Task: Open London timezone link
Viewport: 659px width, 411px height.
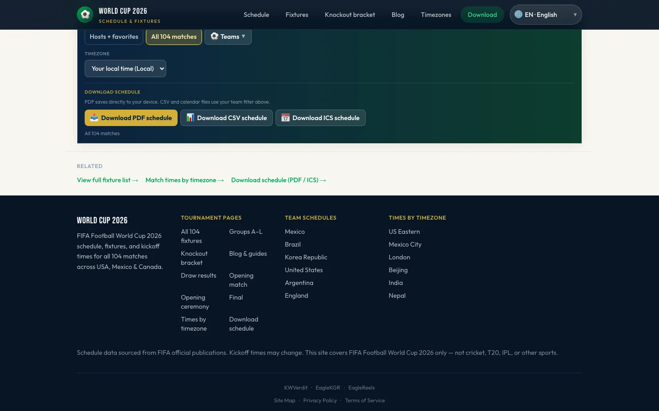Action: 400,257
